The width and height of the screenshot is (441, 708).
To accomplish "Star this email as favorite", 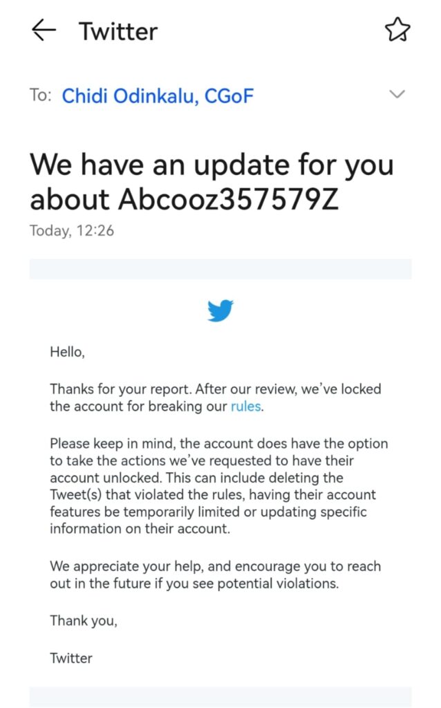I will [x=397, y=30].
